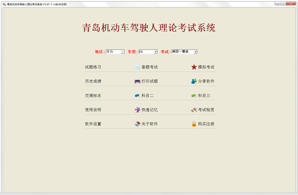
Task: Click the 模拟考试 text label
Action: pyautogui.click(x=206, y=67)
